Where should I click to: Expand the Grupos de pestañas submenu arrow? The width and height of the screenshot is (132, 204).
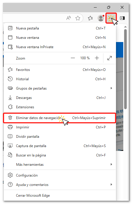pos(111,88)
